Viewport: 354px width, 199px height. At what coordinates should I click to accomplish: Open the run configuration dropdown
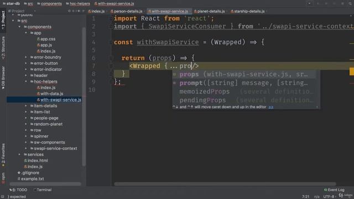[x=310, y=4]
